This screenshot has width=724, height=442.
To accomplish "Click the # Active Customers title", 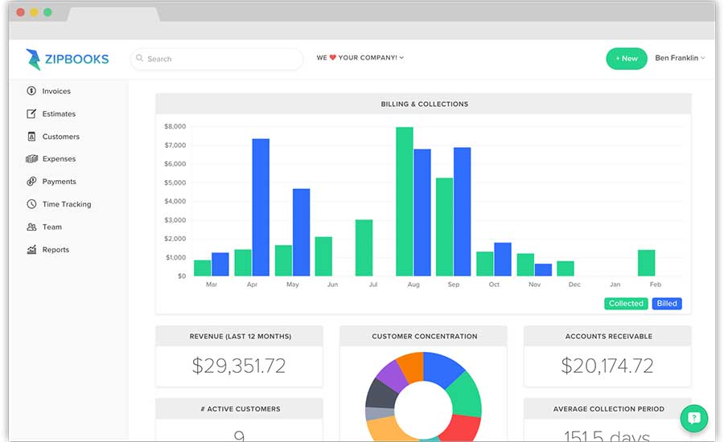I will tap(241, 409).
